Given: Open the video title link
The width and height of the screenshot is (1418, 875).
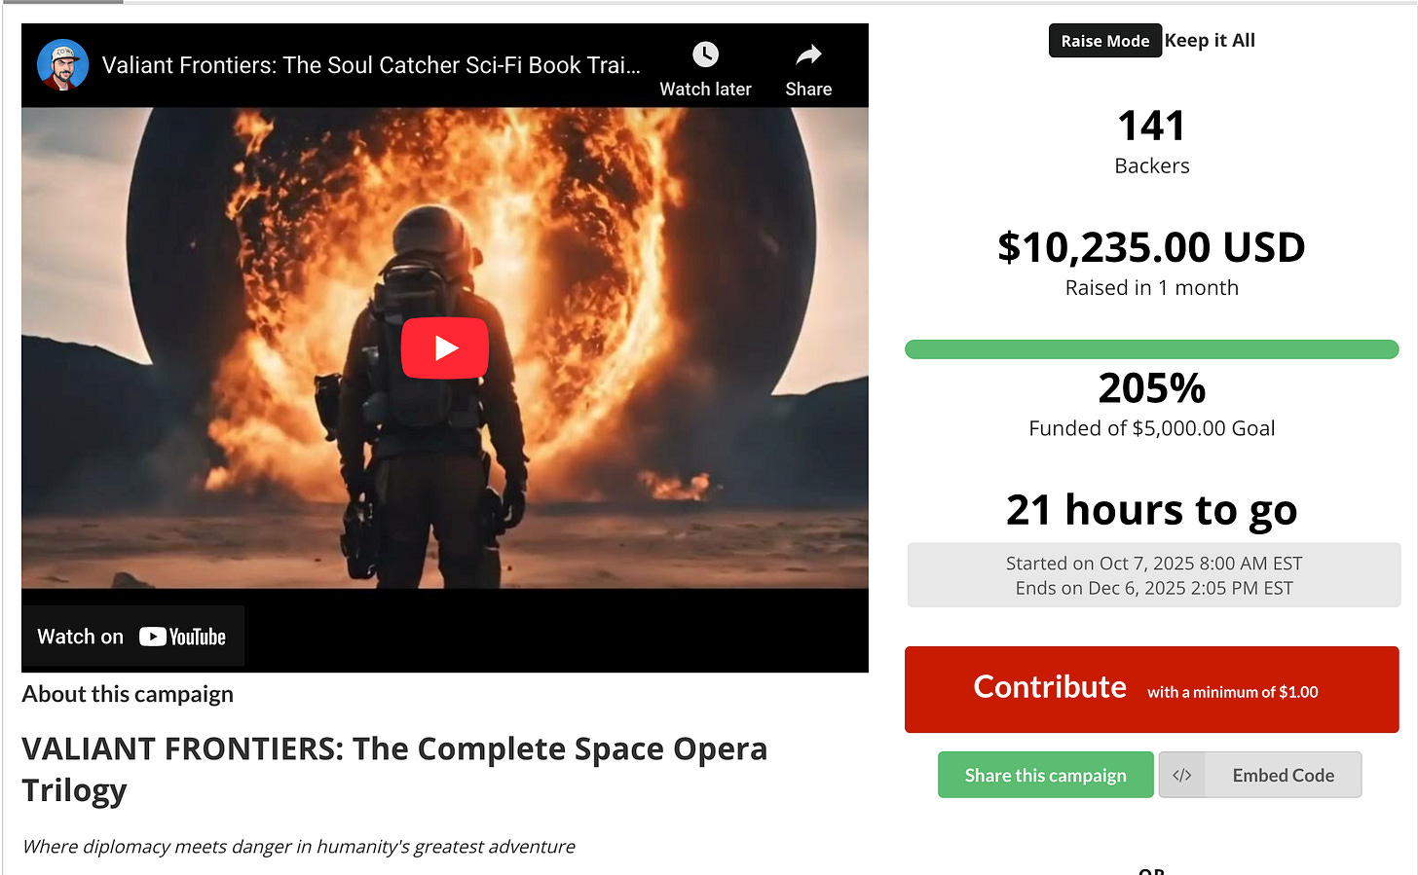Looking at the screenshot, I should tap(371, 65).
